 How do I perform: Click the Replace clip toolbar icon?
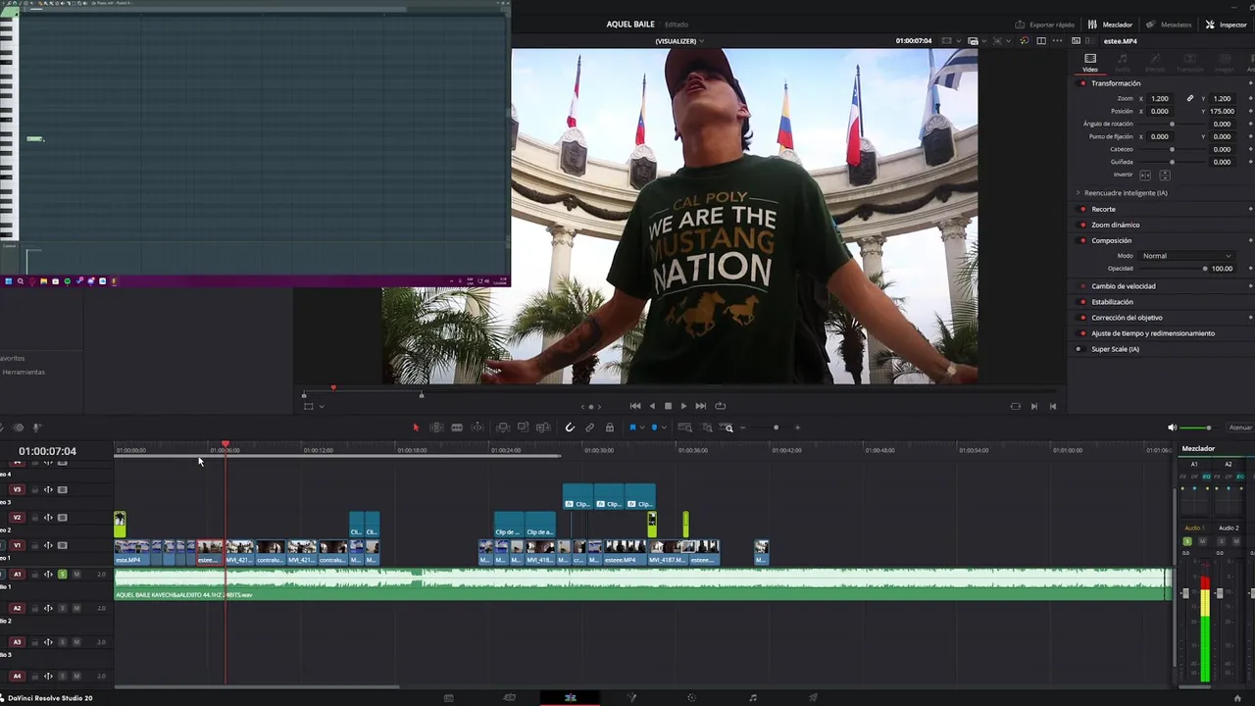coord(542,428)
